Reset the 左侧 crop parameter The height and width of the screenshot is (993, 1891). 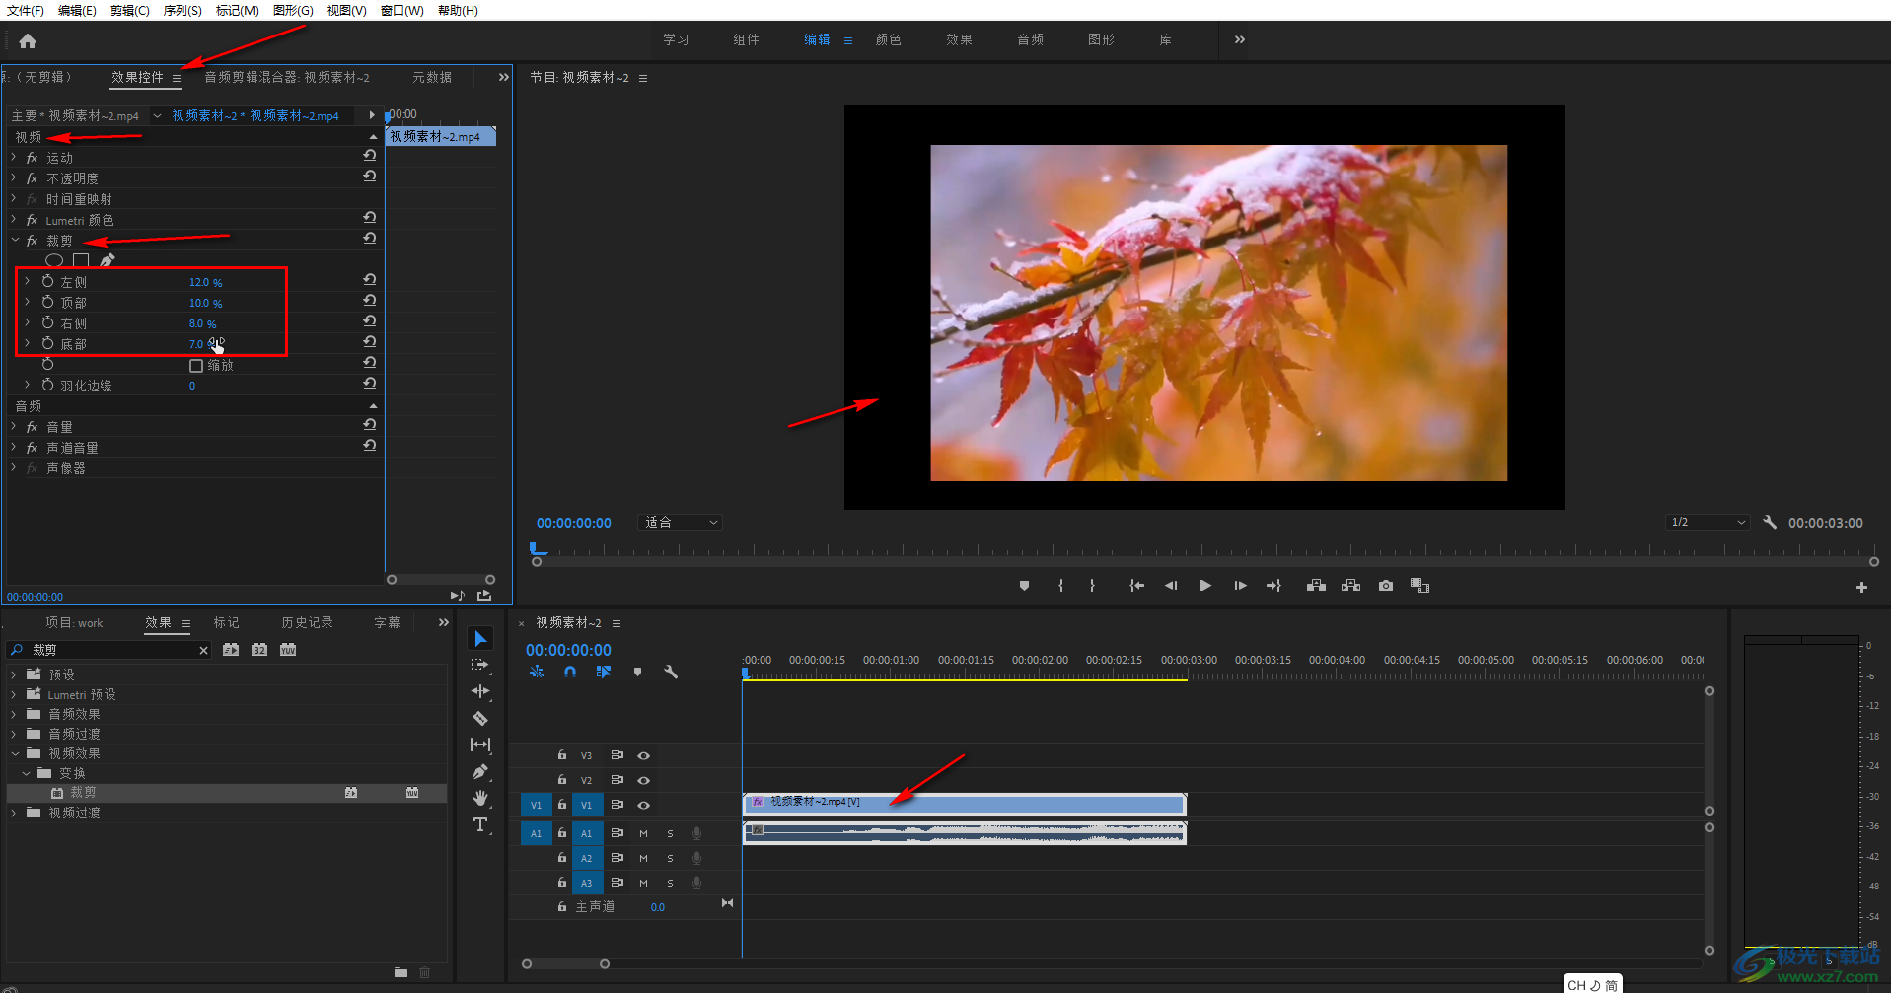(369, 280)
